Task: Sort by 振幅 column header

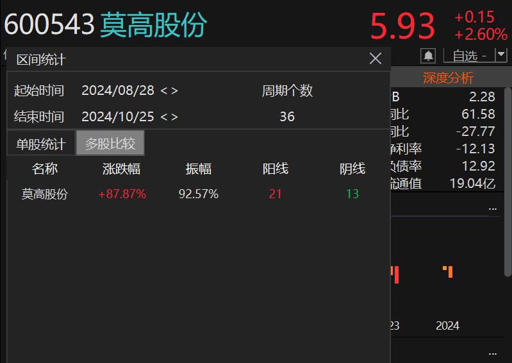Action: pyautogui.click(x=199, y=169)
